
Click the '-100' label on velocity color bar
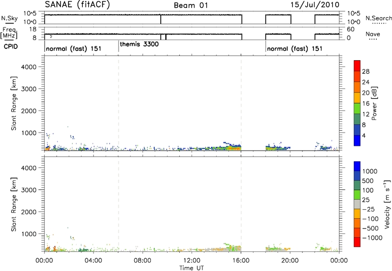pos(370,219)
